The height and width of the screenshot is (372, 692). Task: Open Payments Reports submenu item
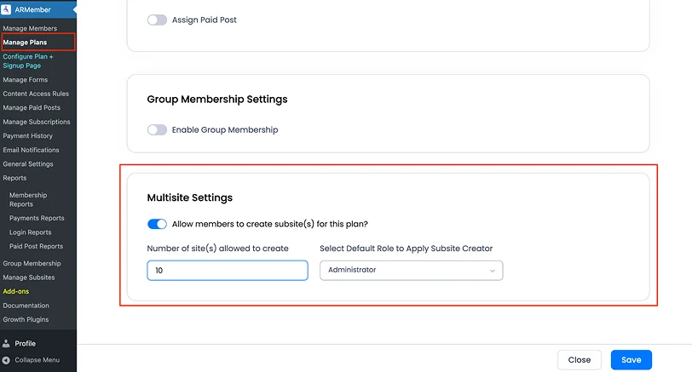point(37,218)
